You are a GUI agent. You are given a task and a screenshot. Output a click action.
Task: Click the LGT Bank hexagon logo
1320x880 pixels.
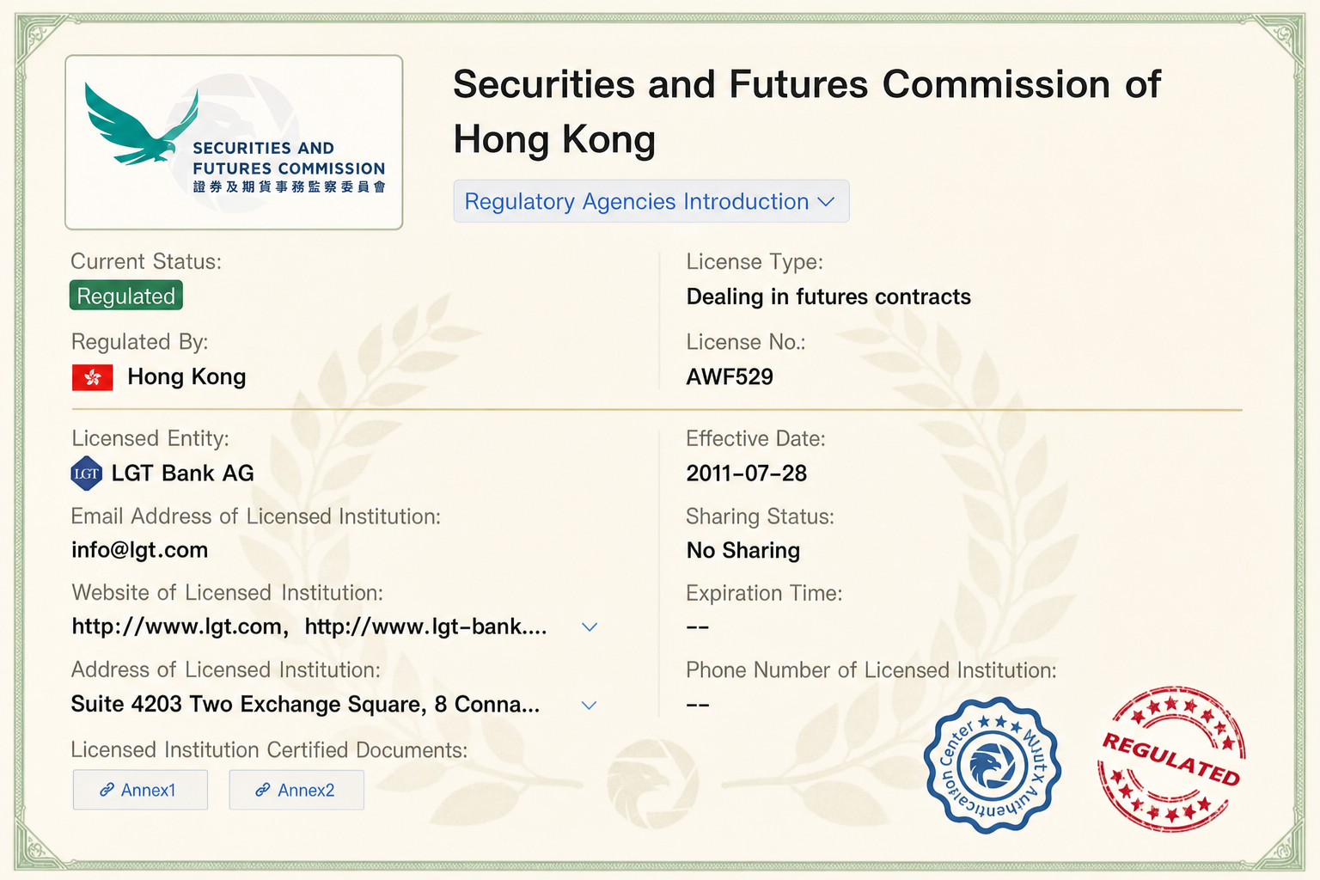coord(87,474)
